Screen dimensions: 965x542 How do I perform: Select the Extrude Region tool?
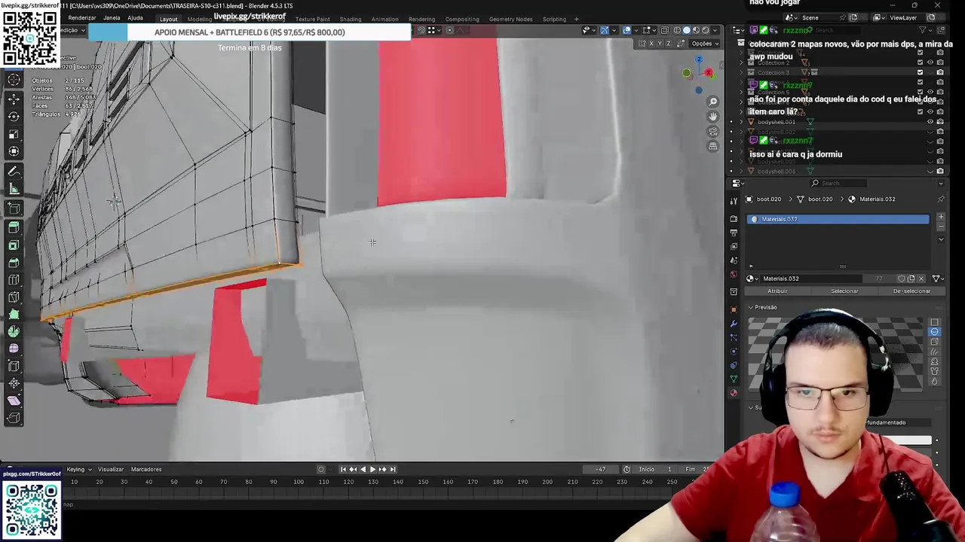tap(14, 227)
